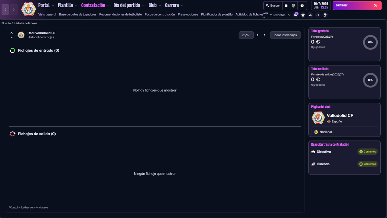Image resolution: width=387 pixels, height=218 pixels.
Task: Open the world globe icon in the toolbar
Action: 293,5
